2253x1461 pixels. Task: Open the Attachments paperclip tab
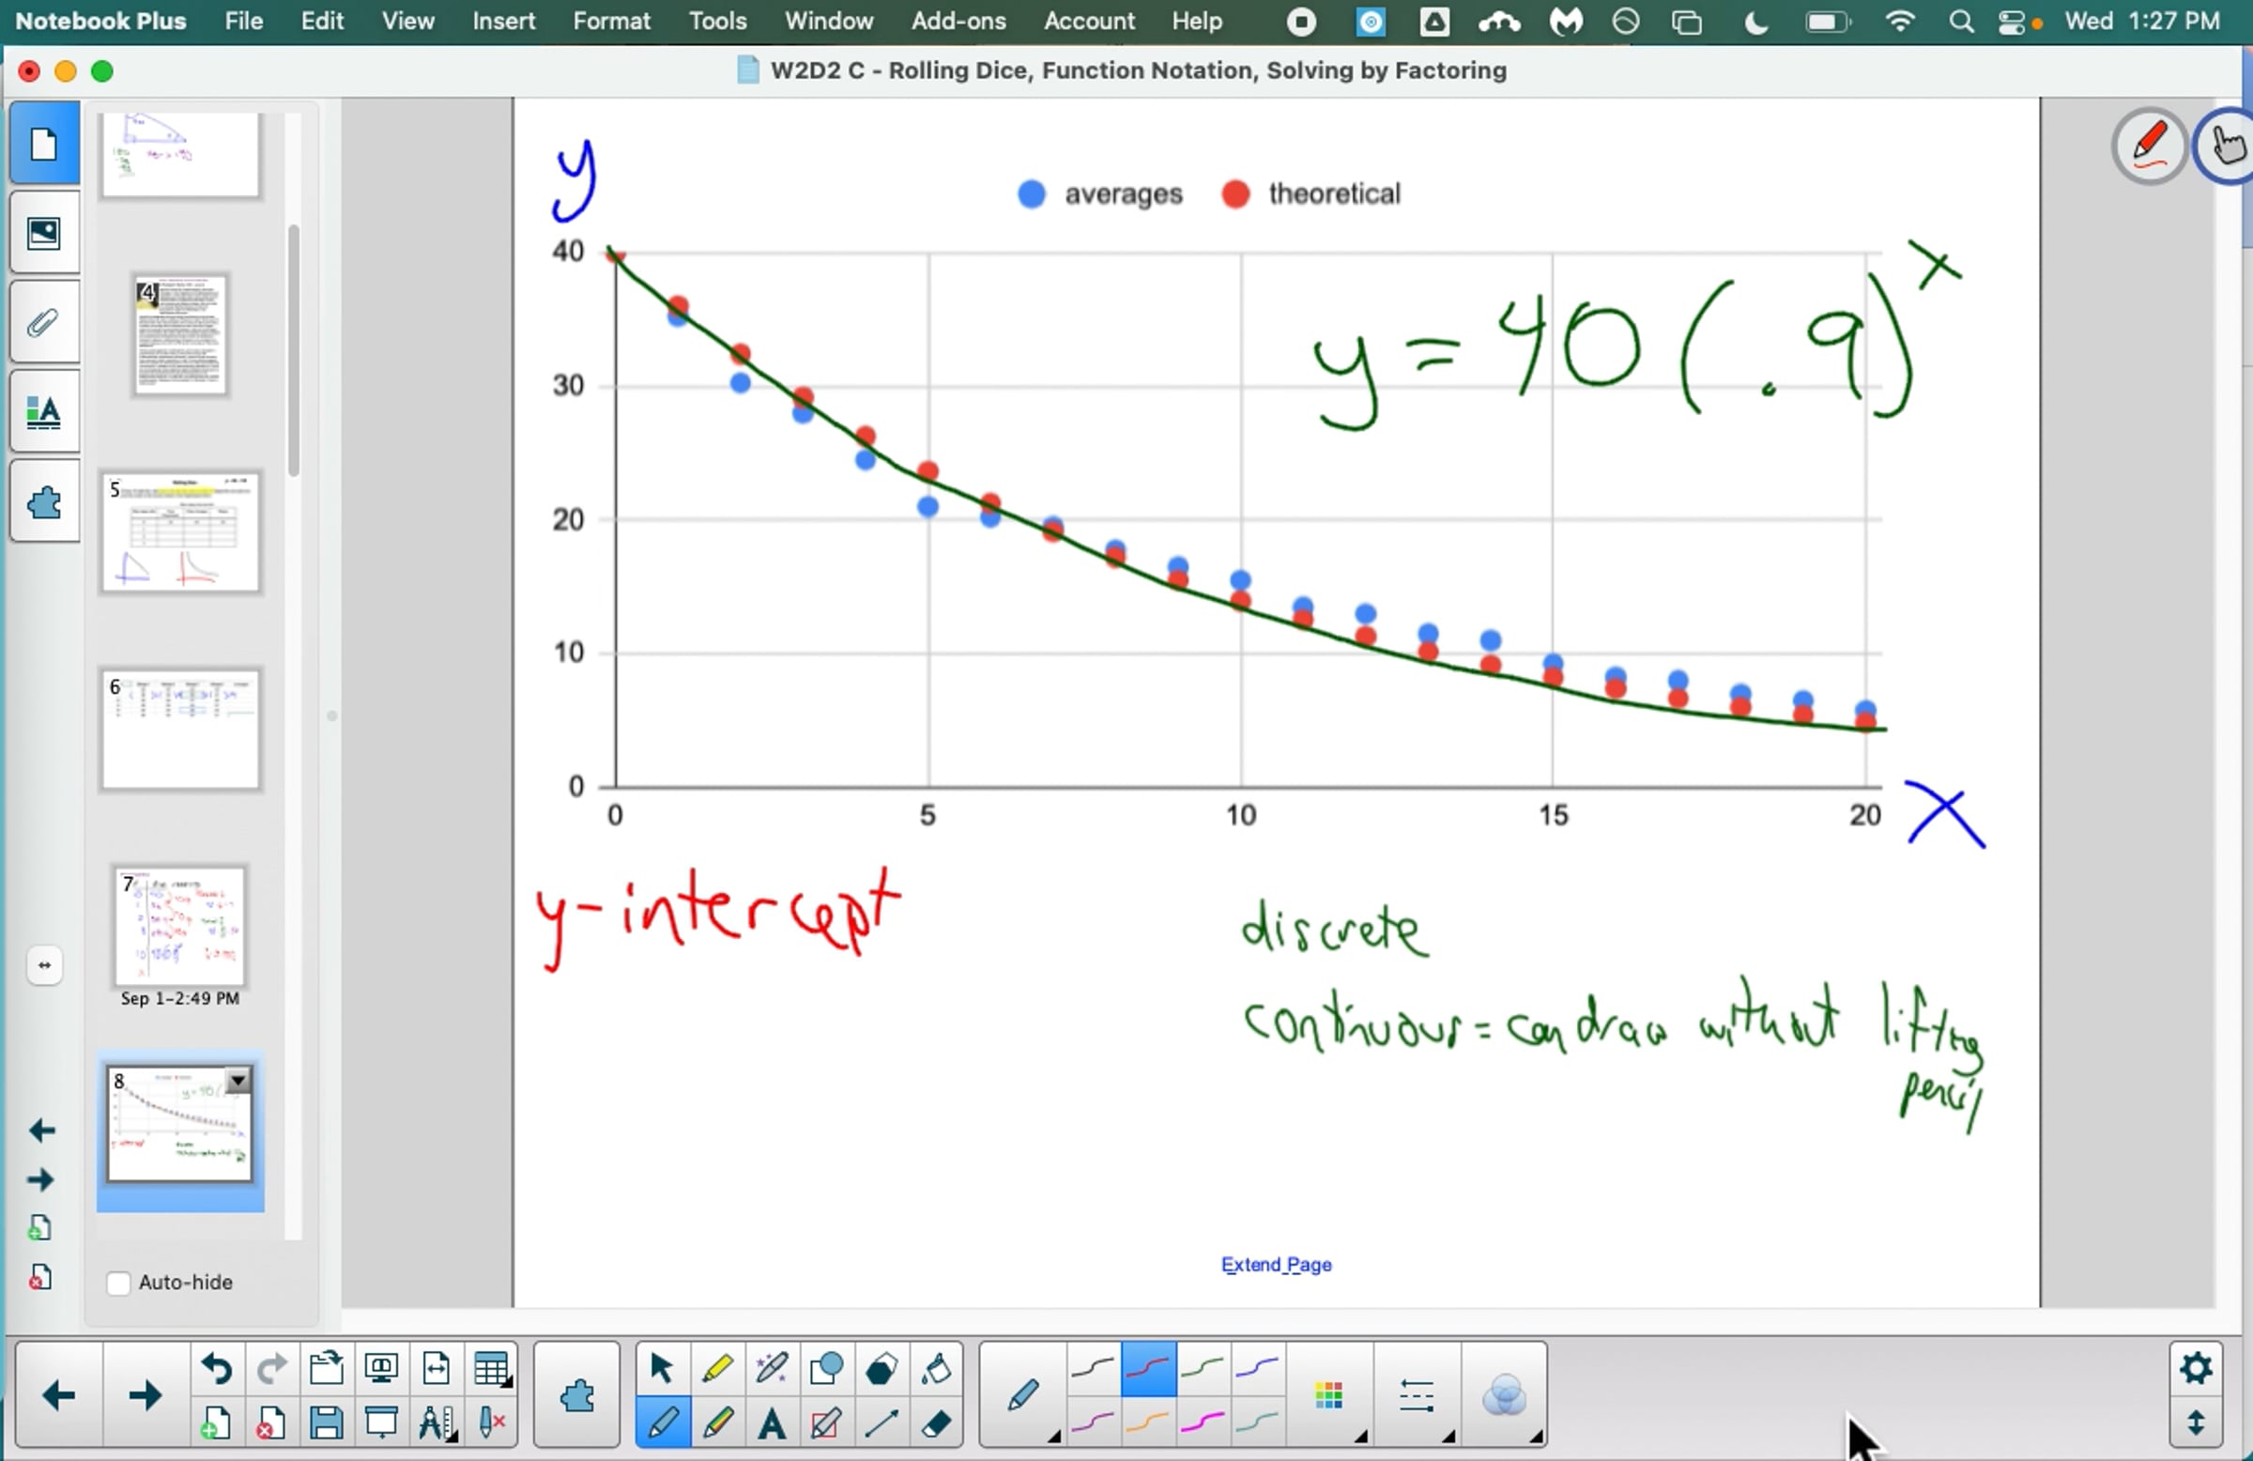(x=43, y=323)
